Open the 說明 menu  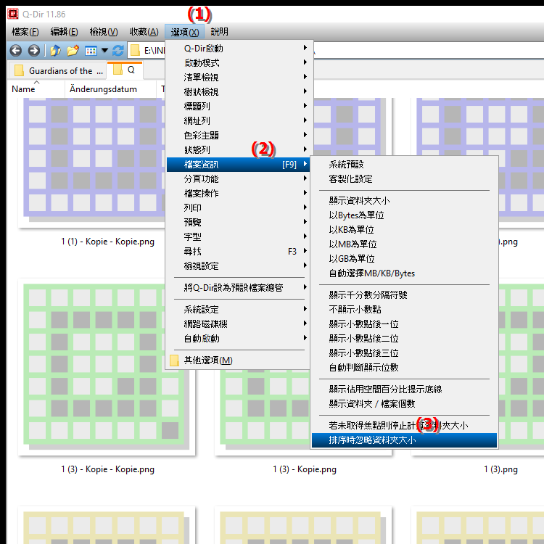219,32
